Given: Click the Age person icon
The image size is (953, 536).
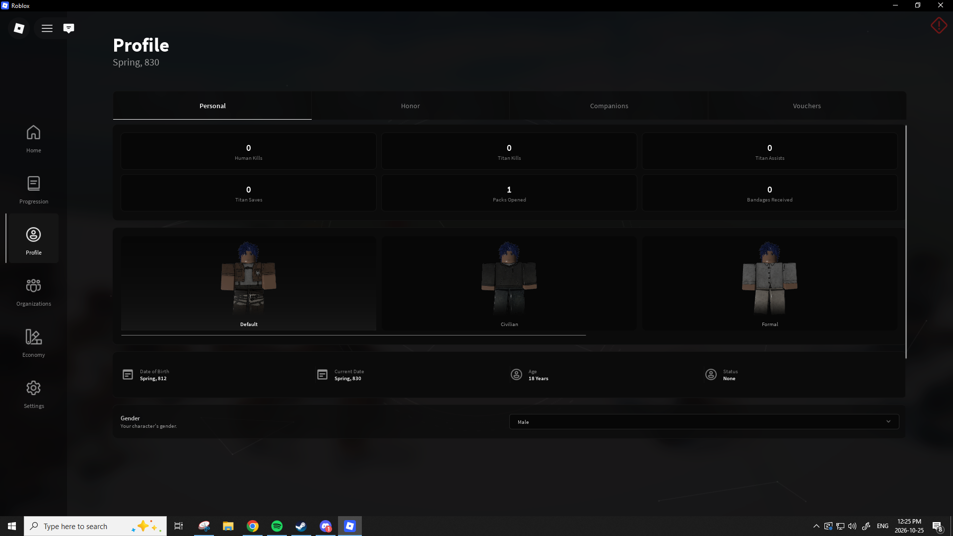Looking at the screenshot, I should (516, 375).
